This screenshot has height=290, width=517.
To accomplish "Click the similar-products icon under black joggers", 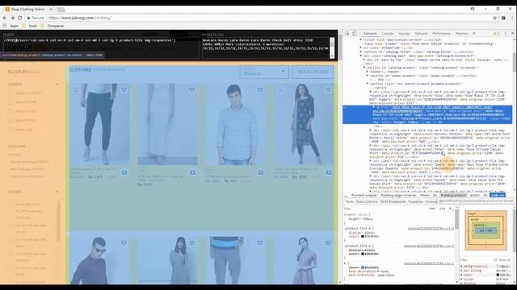I will (x=124, y=172).
